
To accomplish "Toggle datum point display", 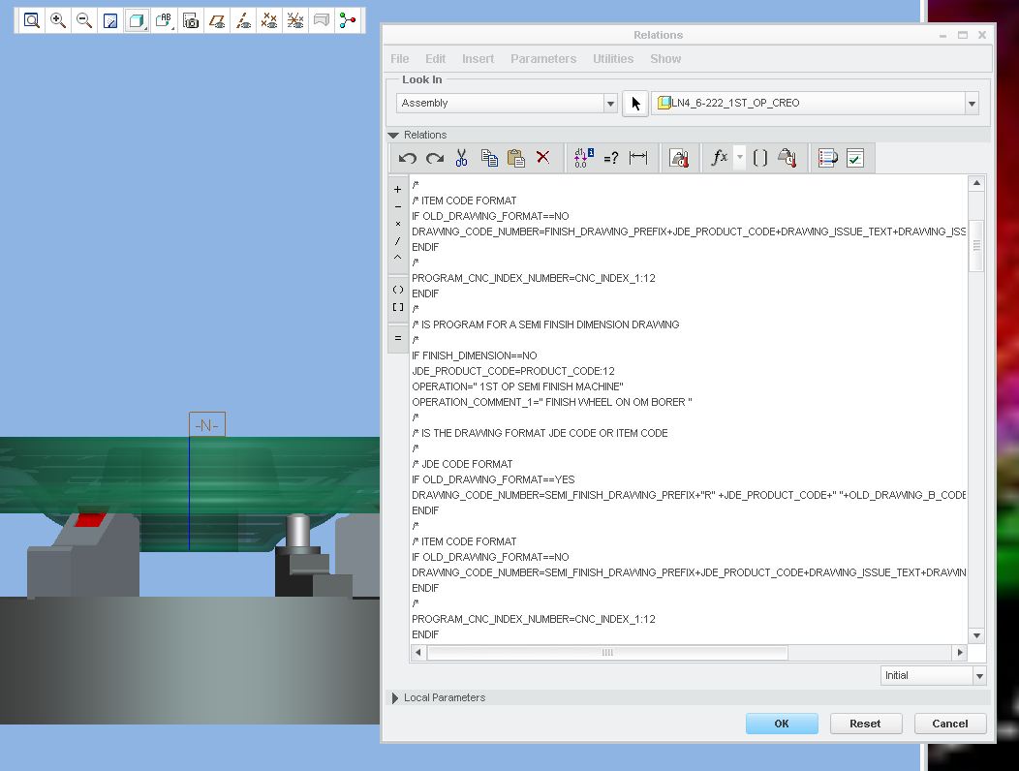I will point(269,20).
